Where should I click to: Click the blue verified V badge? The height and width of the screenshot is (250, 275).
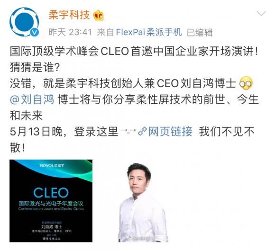[x=34, y=32]
